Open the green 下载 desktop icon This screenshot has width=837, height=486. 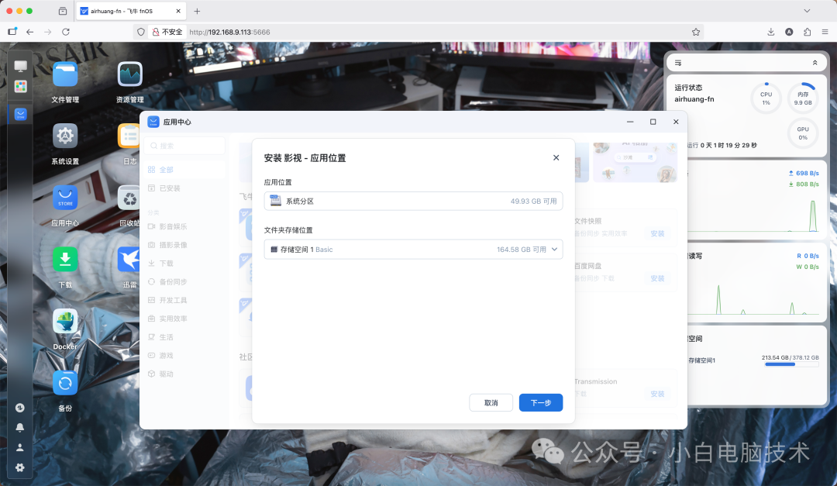tap(65, 260)
